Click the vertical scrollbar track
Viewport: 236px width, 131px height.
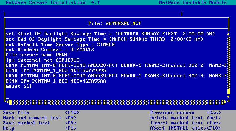(x=228, y=63)
